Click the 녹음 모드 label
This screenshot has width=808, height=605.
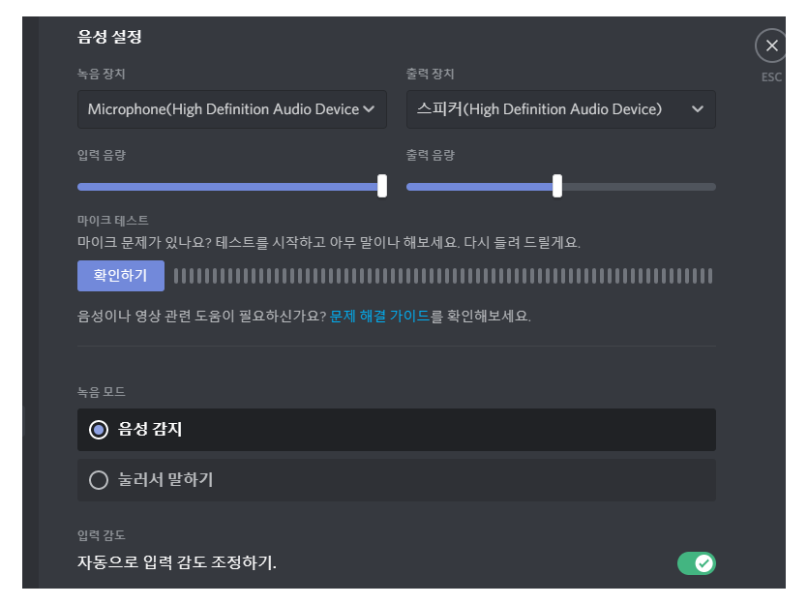coord(102,392)
